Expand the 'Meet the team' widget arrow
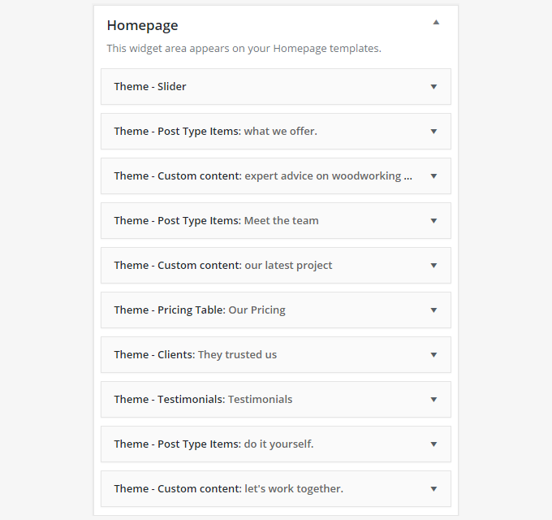The width and height of the screenshot is (552, 520). pos(433,221)
